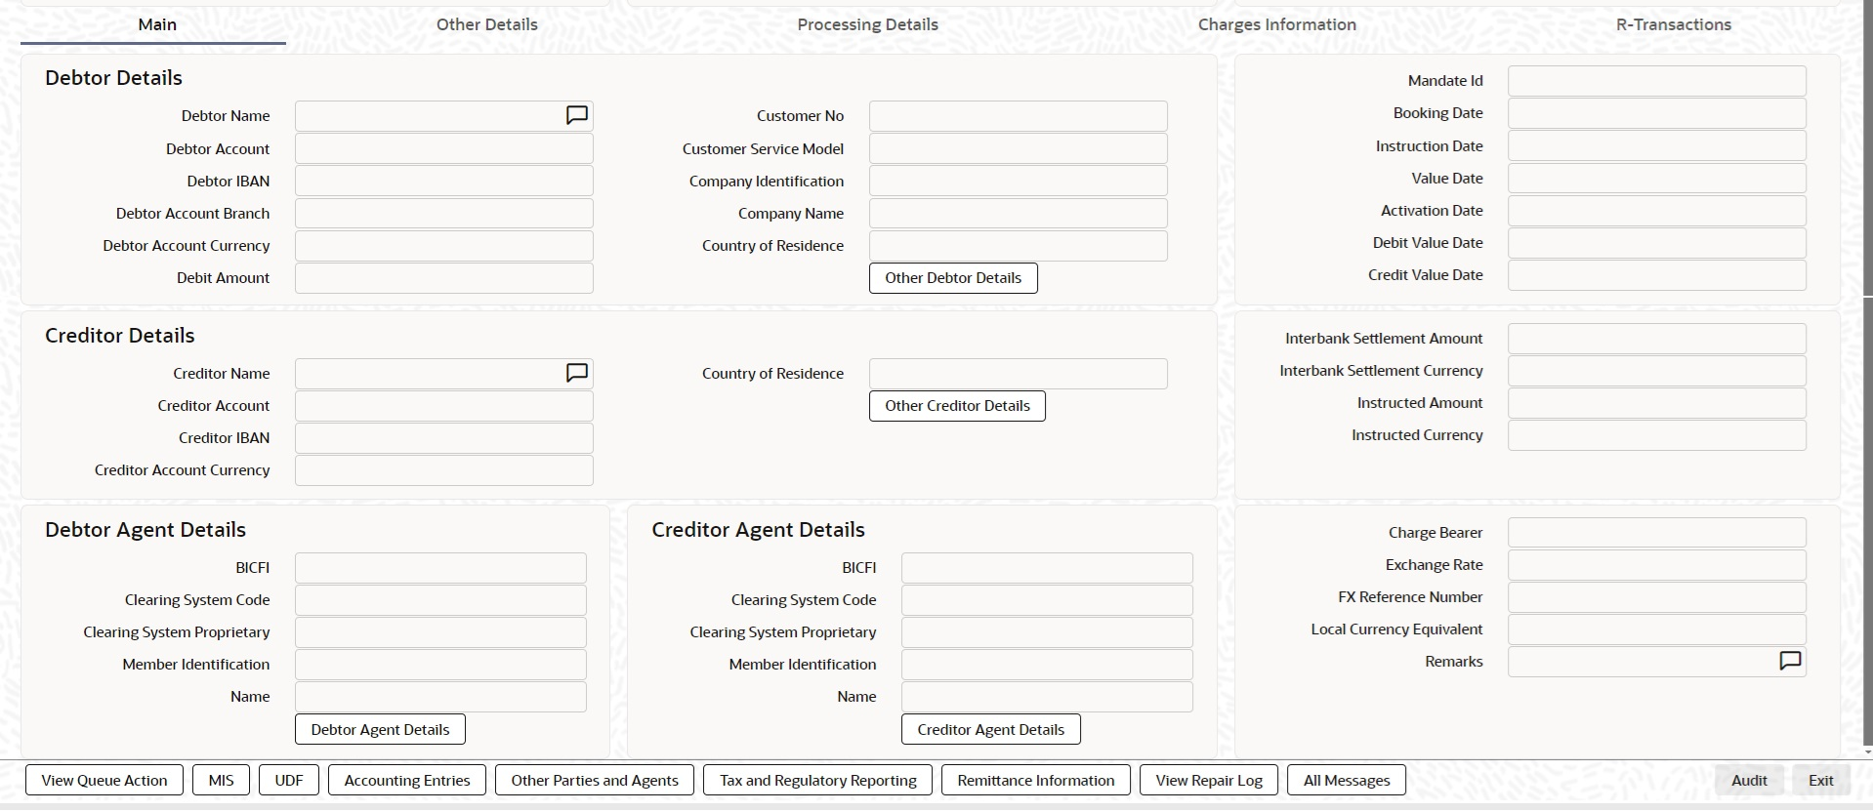
Task: Open the MIS button
Action: [x=222, y=781]
